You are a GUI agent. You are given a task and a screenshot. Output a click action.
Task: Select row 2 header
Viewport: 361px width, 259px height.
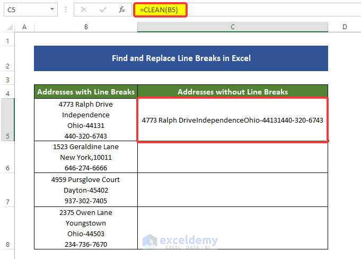click(x=7, y=58)
